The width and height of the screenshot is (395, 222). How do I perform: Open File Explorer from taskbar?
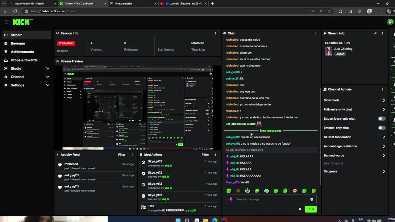206,220
